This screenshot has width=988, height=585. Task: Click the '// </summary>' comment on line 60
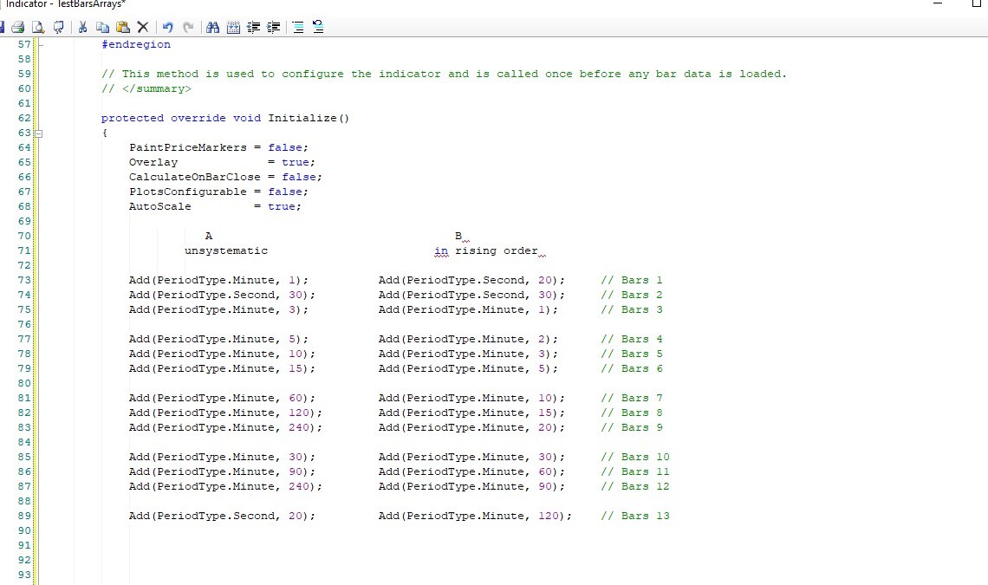tap(146, 89)
